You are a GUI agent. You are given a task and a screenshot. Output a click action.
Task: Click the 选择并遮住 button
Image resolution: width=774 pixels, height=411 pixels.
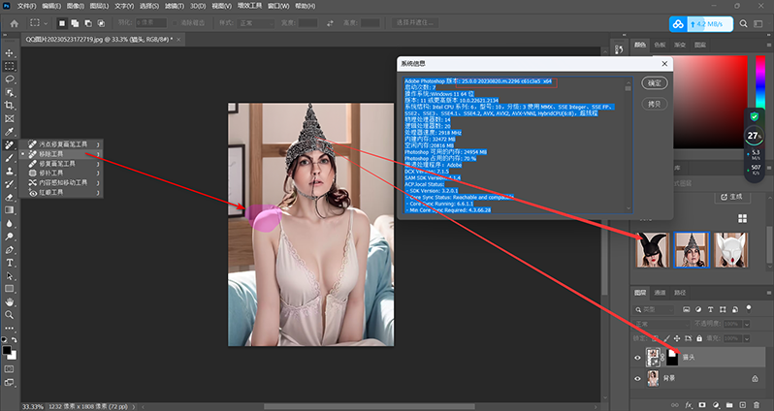click(415, 22)
